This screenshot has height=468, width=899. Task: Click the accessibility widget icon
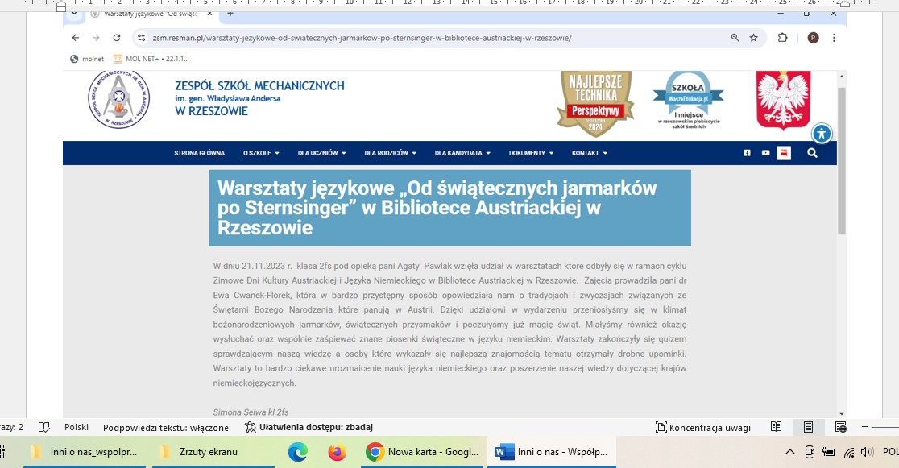tap(821, 134)
